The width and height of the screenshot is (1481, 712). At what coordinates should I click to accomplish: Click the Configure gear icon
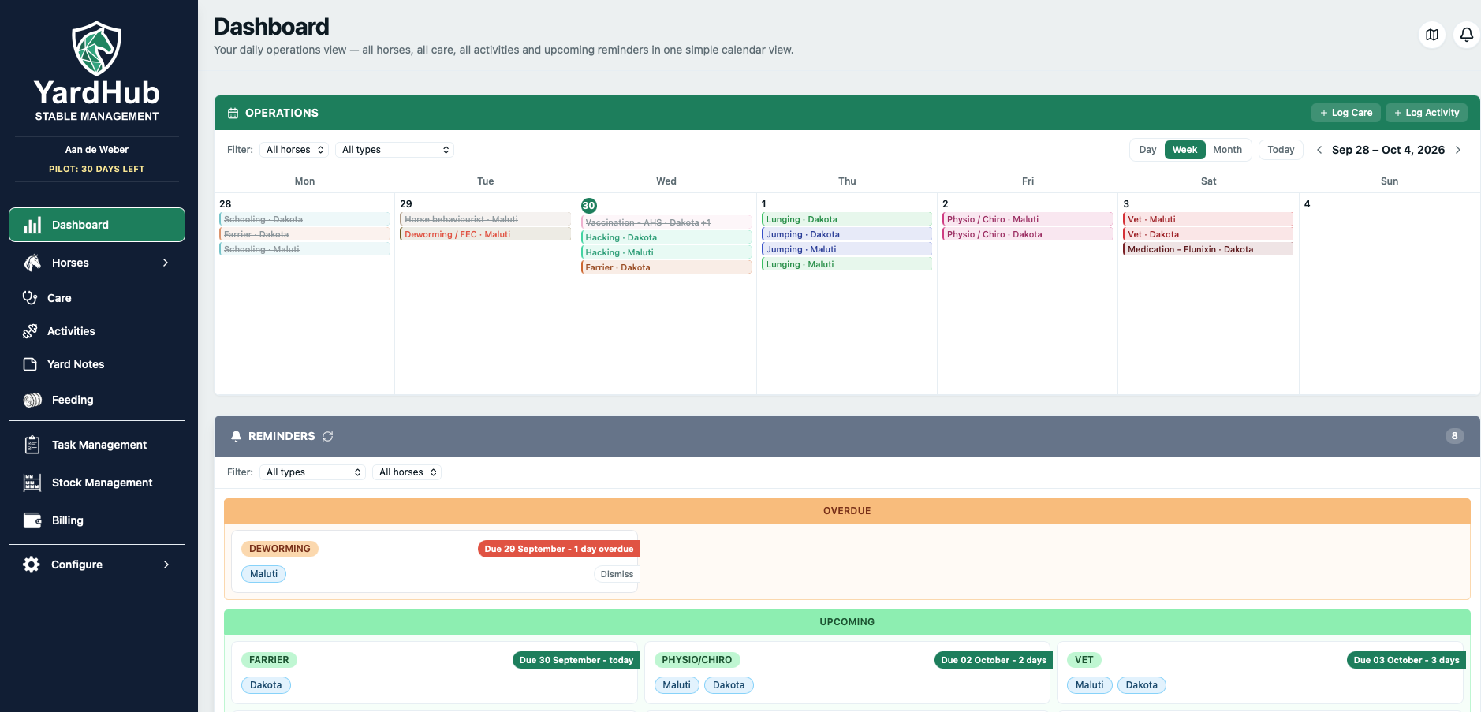pos(32,565)
